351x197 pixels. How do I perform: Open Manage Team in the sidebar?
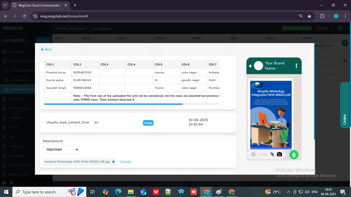(x=19, y=174)
